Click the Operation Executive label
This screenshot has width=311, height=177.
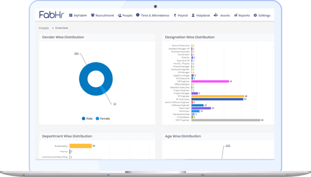click(180, 88)
